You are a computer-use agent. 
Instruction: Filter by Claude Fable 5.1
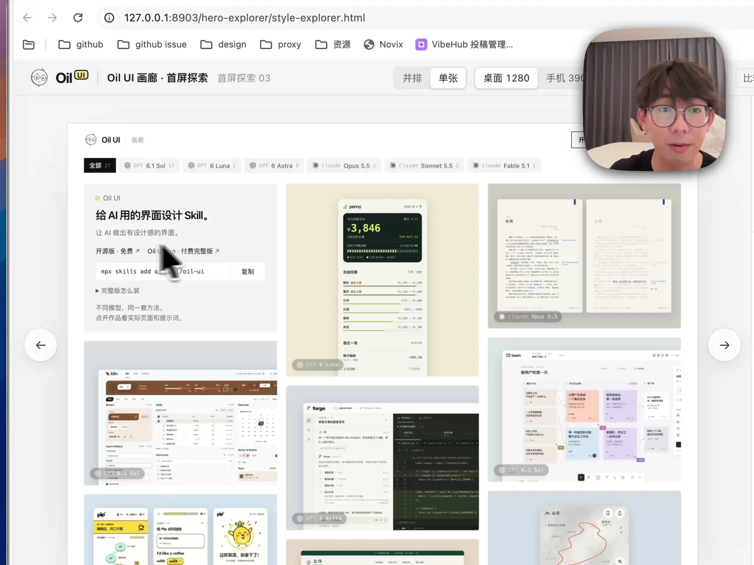point(504,166)
